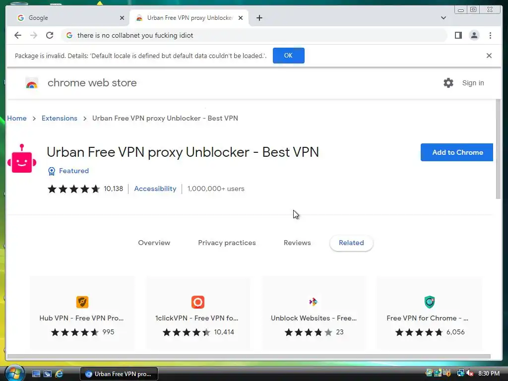Click Switch between windows quick launch icon
This screenshot has height=381, width=508.
click(x=48, y=374)
